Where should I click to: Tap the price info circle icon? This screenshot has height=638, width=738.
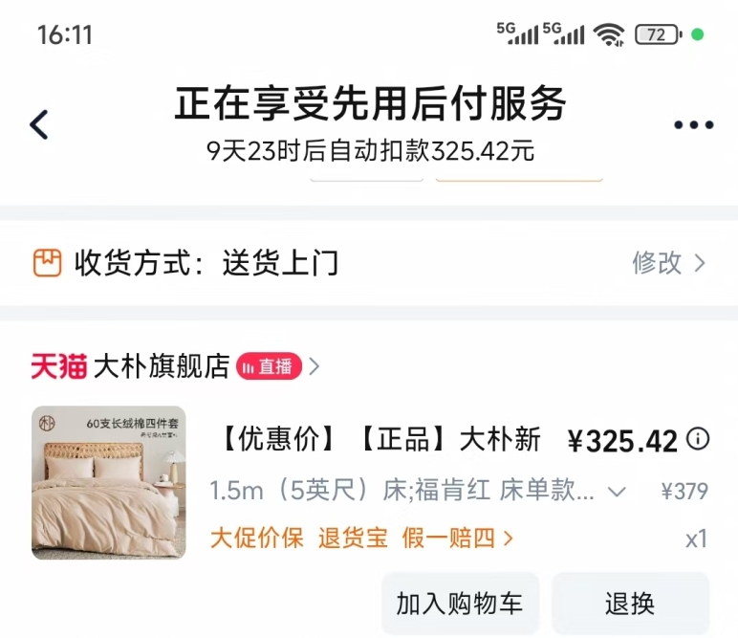point(698,439)
